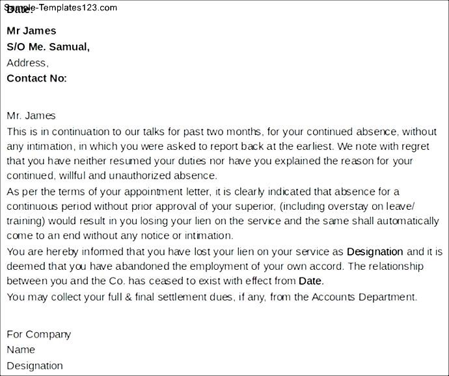The image size is (449, 376).
Task: Click 'Accounts Department' in final sentence
Action: (364, 297)
